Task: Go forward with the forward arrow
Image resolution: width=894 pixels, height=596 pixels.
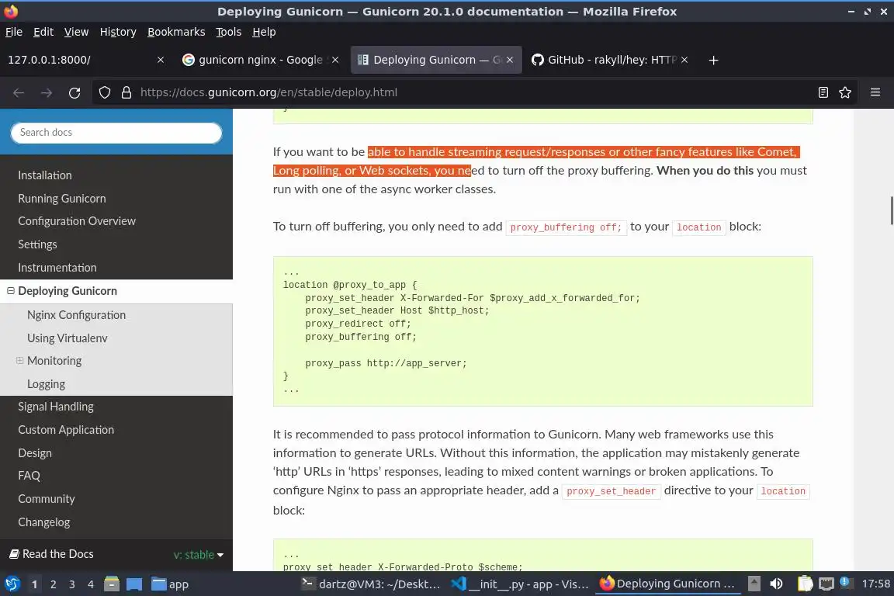Action: pyautogui.click(x=47, y=92)
